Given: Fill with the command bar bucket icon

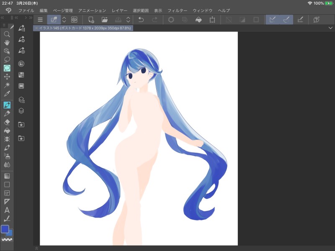Looking at the screenshot, I should [198, 20].
